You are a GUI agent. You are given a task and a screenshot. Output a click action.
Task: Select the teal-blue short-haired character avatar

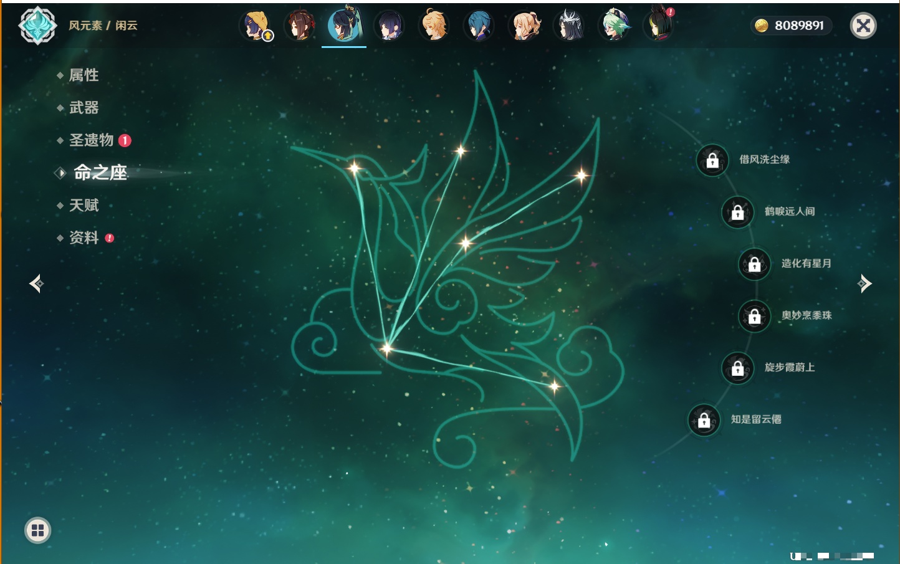(x=479, y=26)
